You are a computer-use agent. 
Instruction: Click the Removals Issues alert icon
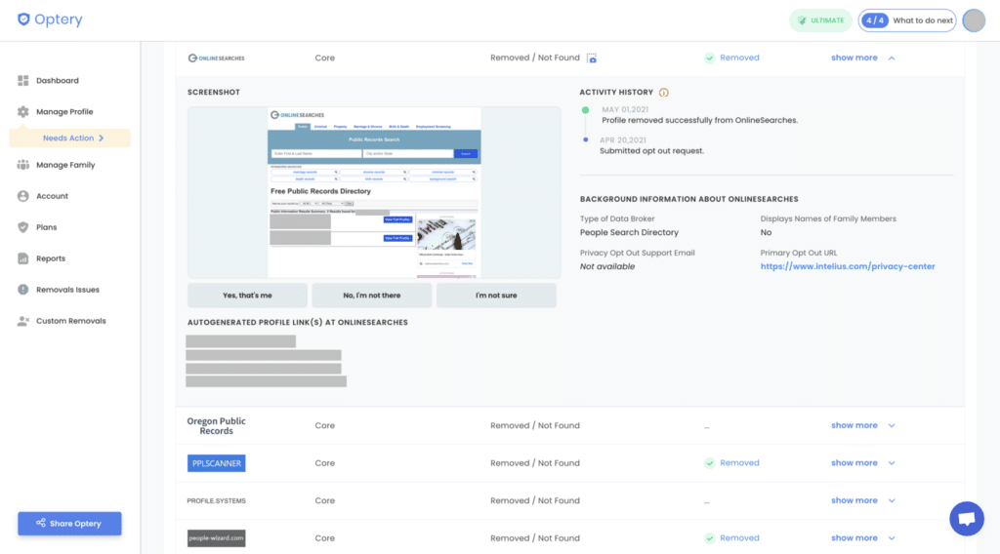[x=23, y=290]
